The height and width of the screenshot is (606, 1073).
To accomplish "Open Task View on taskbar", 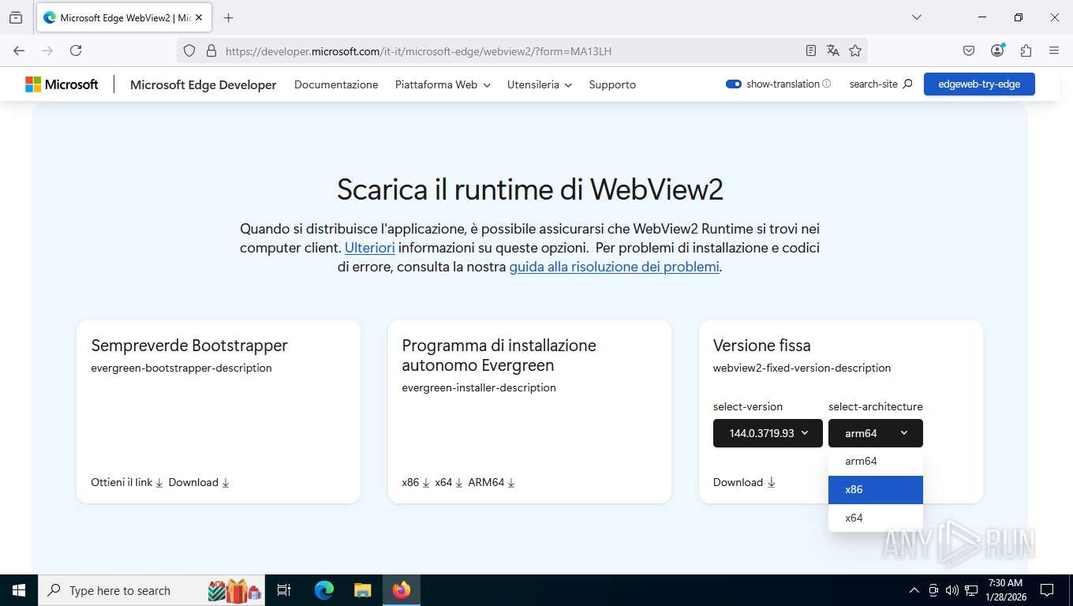I will point(284,590).
